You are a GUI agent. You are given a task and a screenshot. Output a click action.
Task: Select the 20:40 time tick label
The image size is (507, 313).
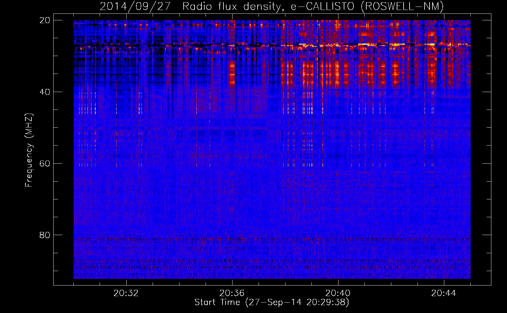coord(338,293)
